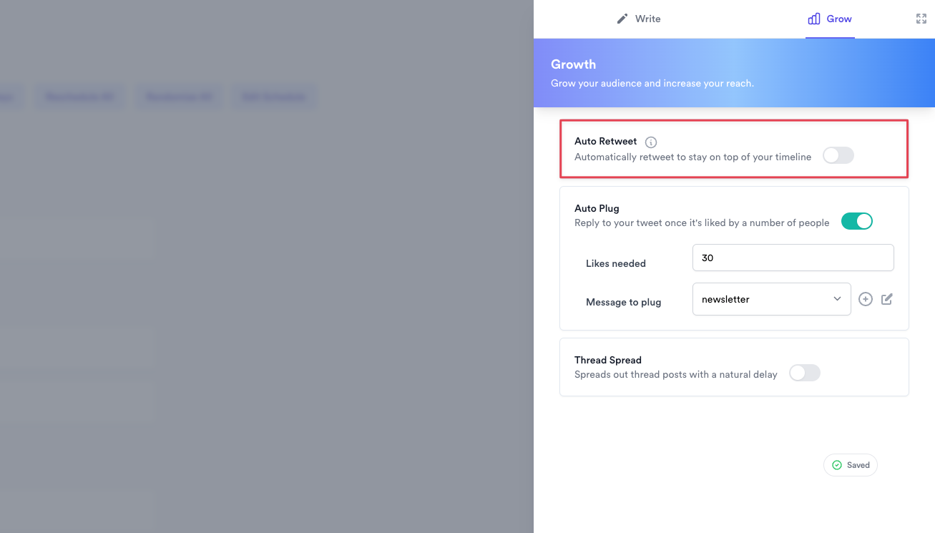Image resolution: width=935 pixels, height=533 pixels.
Task: Add a new plug message with plus icon
Action: pyautogui.click(x=866, y=299)
